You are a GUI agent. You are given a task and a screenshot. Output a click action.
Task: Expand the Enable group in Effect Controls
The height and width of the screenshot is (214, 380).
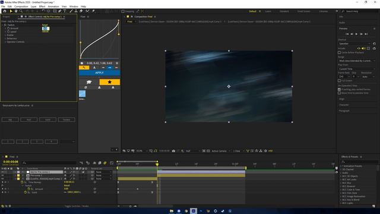click(x=5, y=35)
